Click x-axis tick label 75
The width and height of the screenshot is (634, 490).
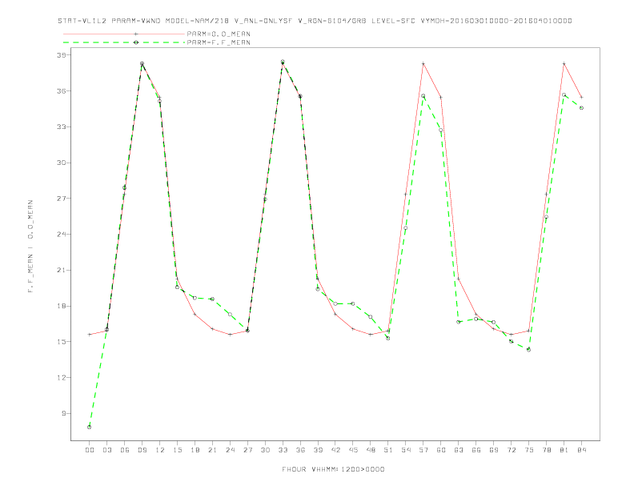[529, 450]
